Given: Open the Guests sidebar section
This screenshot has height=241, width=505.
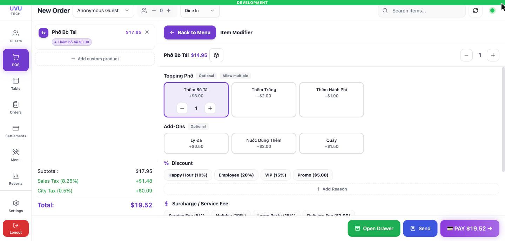Looking at the screenshot, I should pos(16,36).
